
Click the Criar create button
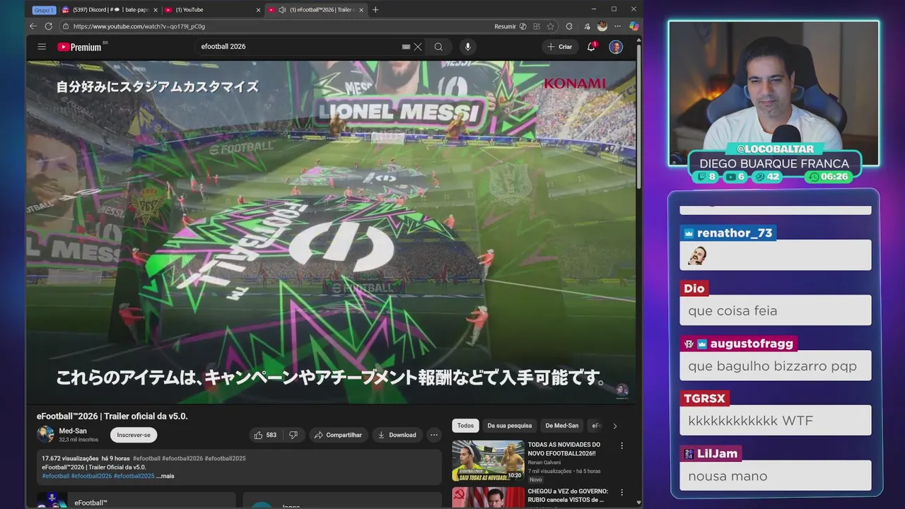coord(559,47)
